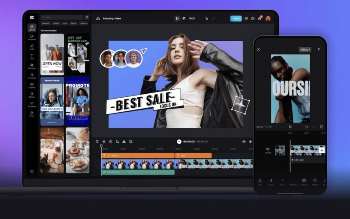Viewport: 350px width, 219px height.
Task: Select the 'sunset' search tag
Action: pos(56,23)
